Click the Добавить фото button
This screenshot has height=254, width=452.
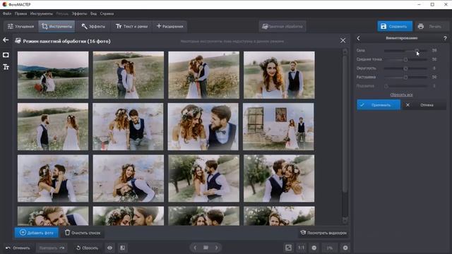[37, 232]
